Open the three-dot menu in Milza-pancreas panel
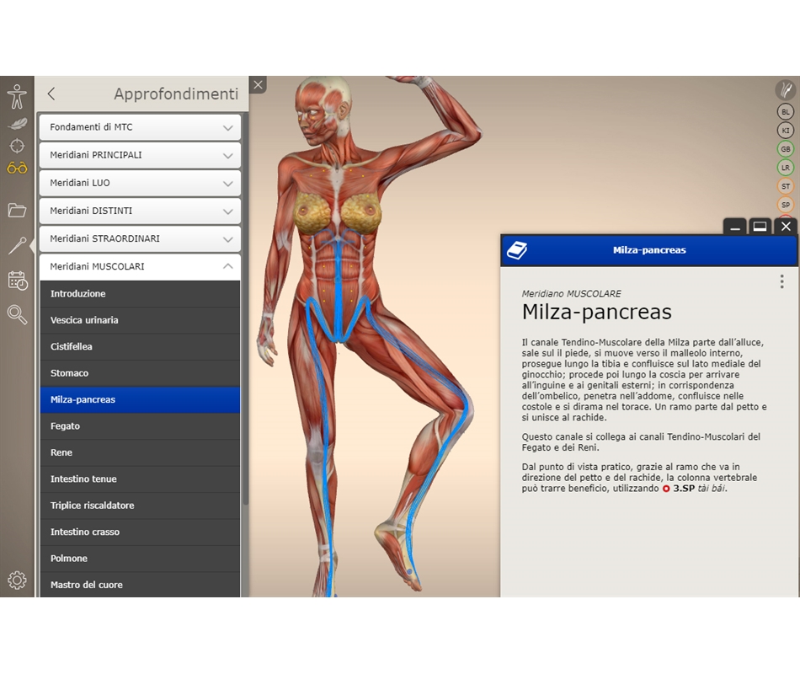This screenshot has height=674, width=800. pos(781,281)
